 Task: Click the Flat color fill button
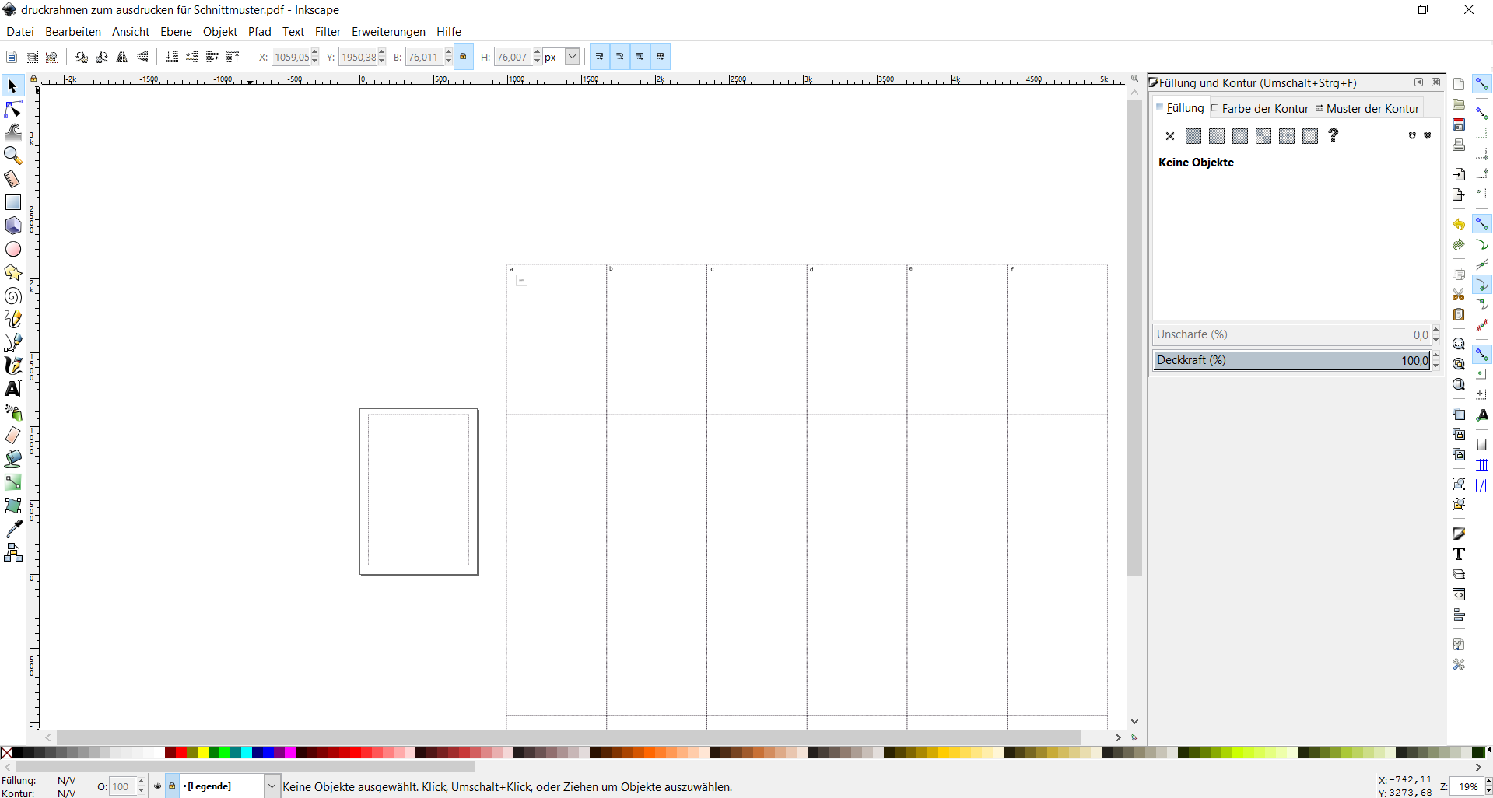[1193, 136]
